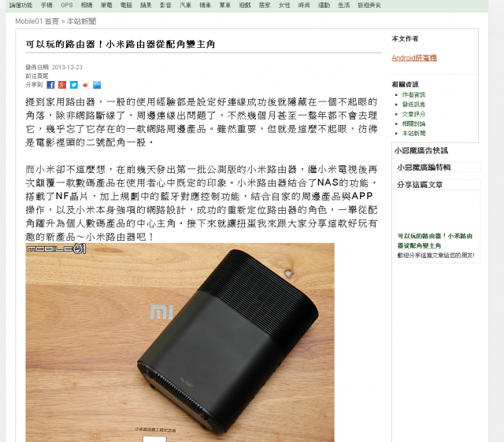This screenshot has width=504, height=442.
Task: Click the 小惡魔廣告快訊 heading
Action: pyautogui.click(x=421, y=150)
